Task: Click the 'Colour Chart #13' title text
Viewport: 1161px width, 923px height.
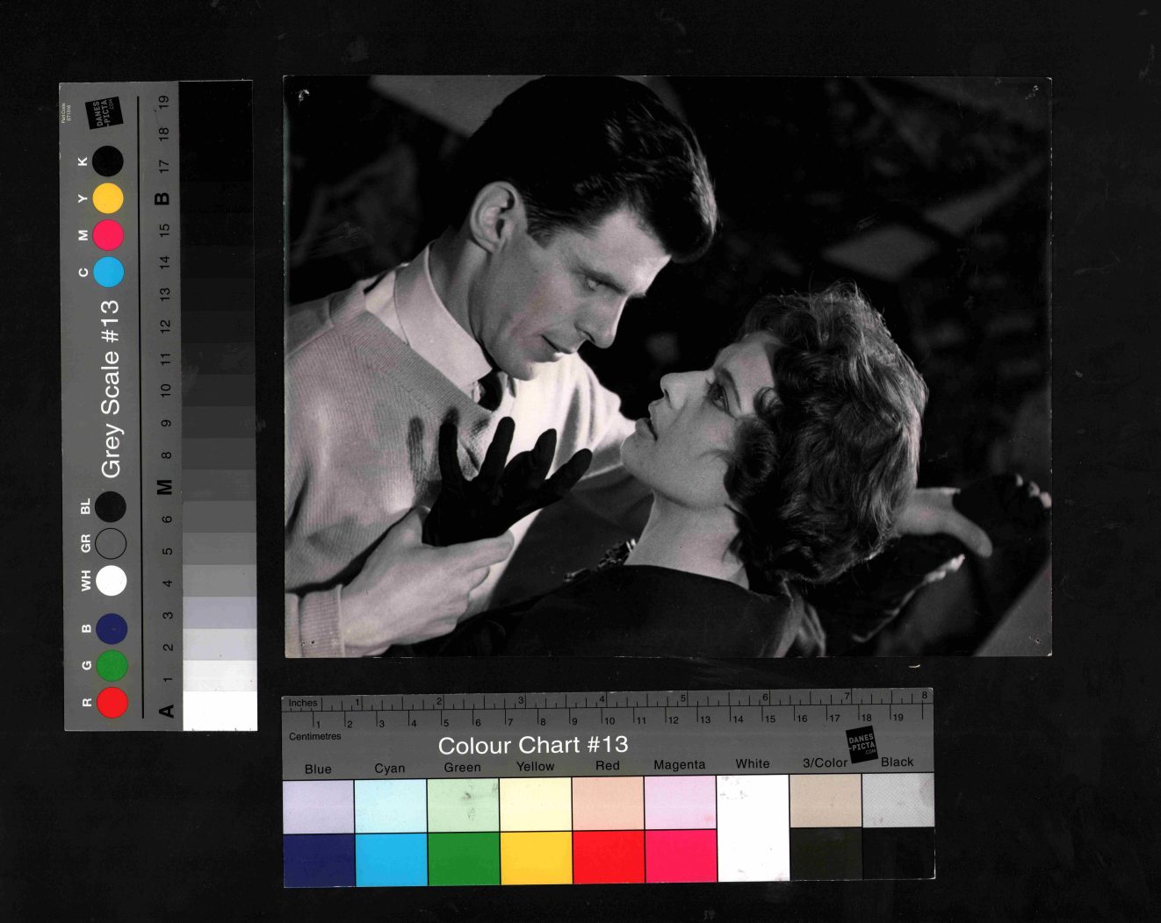Action: tap(533, 745)
